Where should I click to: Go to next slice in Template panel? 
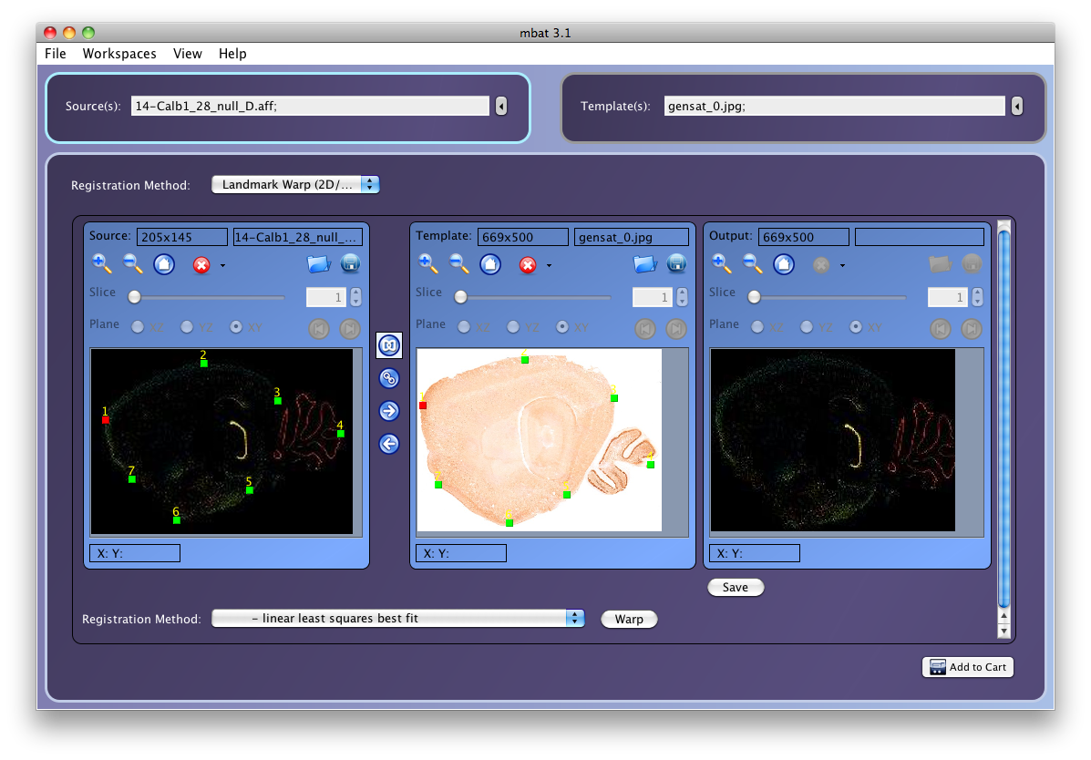point(675,328)
